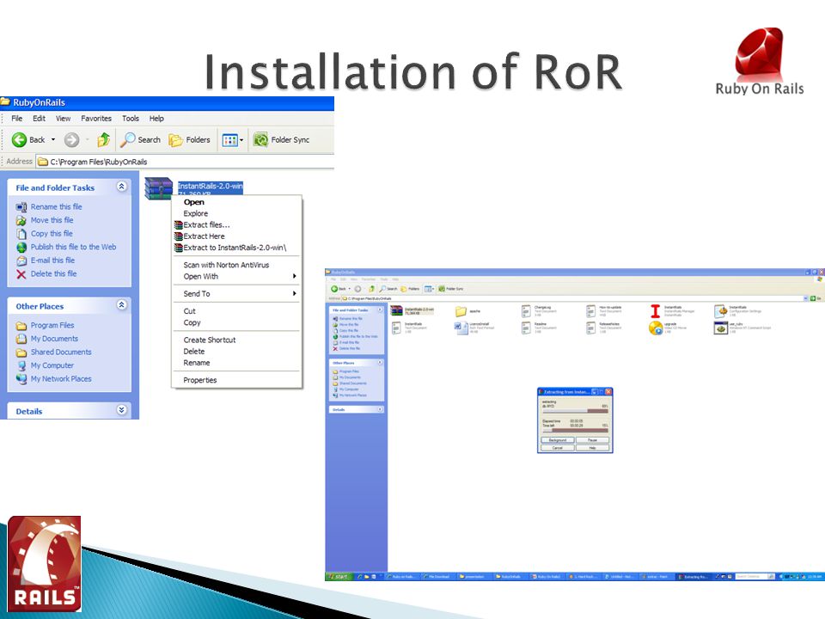Viewport: 825px width, 619px height.
Task: Open the Edit menu in large explorer
Action: [39, 119]
